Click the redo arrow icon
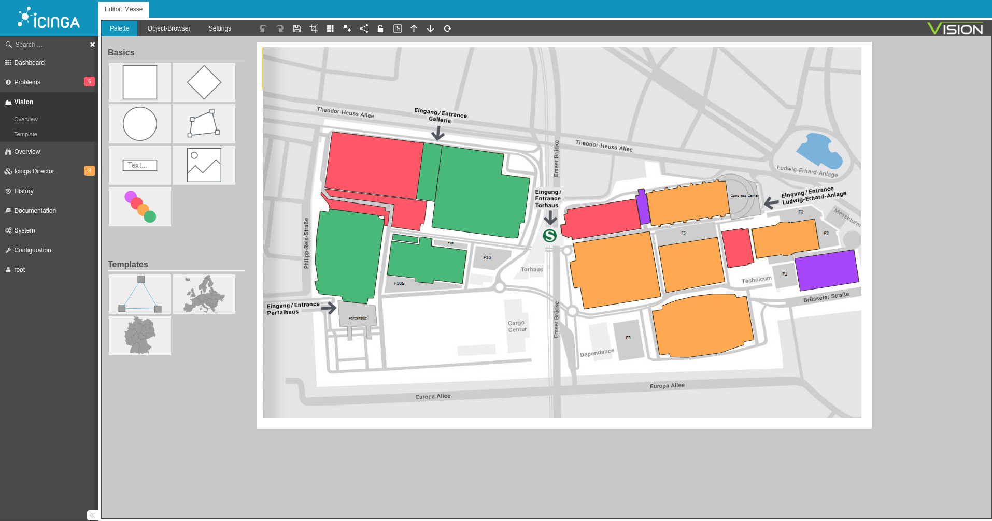The width and height of the screenshot is (992, 521). click(x=280, y=28)
